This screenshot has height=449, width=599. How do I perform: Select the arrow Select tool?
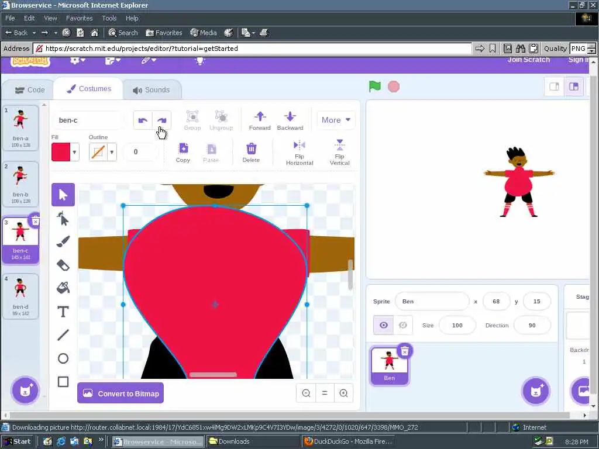[x=63, y=195]
